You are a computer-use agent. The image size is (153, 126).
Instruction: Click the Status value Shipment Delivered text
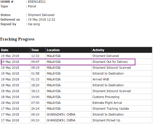pyautogui.click(x=41, y=15)
